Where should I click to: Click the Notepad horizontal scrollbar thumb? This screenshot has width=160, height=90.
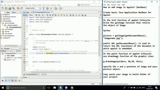[x=116, y=84]
